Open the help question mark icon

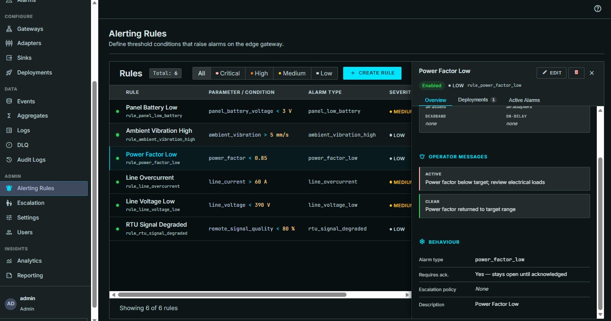pyautogui.click(x=598, y=9)
